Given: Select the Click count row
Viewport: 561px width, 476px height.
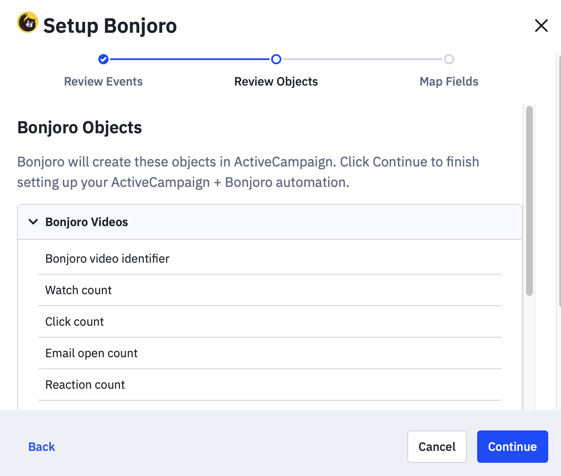Looking at the screenshot, I should pyautogui.click(x=270, y=321).
